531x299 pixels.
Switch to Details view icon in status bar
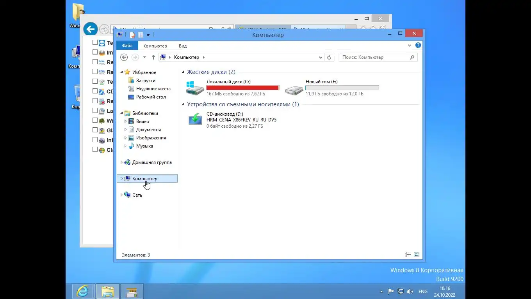pos(408,255)
